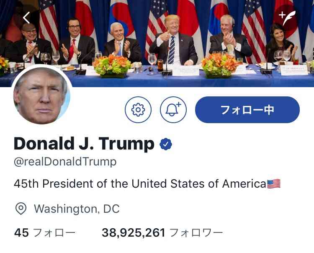The width and height of the screenshot is (314, 253).
Task: Open the 38,925,261 フォロワー followers list
Action: point(162,233)
